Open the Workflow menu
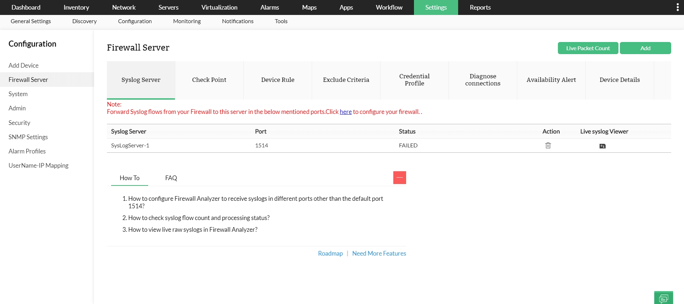This screenshot has width=684, height=304. coord(389,7)
